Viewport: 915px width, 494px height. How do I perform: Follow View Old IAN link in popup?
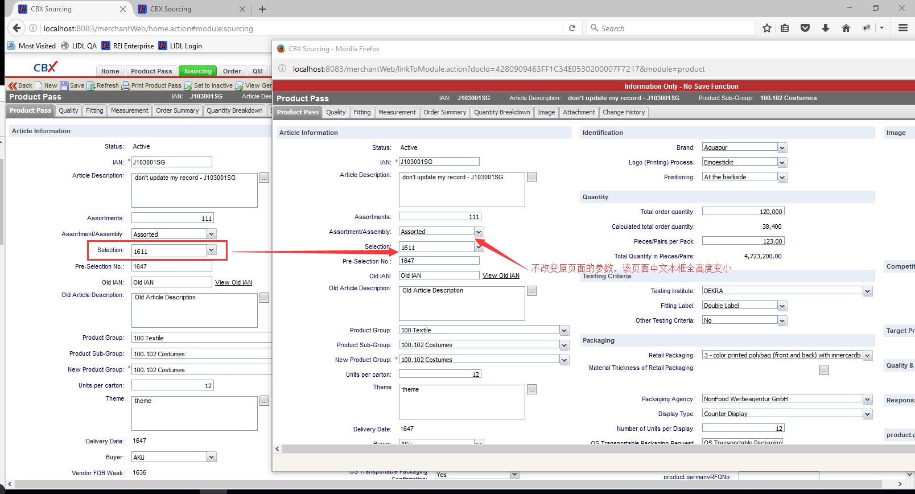pos(501,275)
